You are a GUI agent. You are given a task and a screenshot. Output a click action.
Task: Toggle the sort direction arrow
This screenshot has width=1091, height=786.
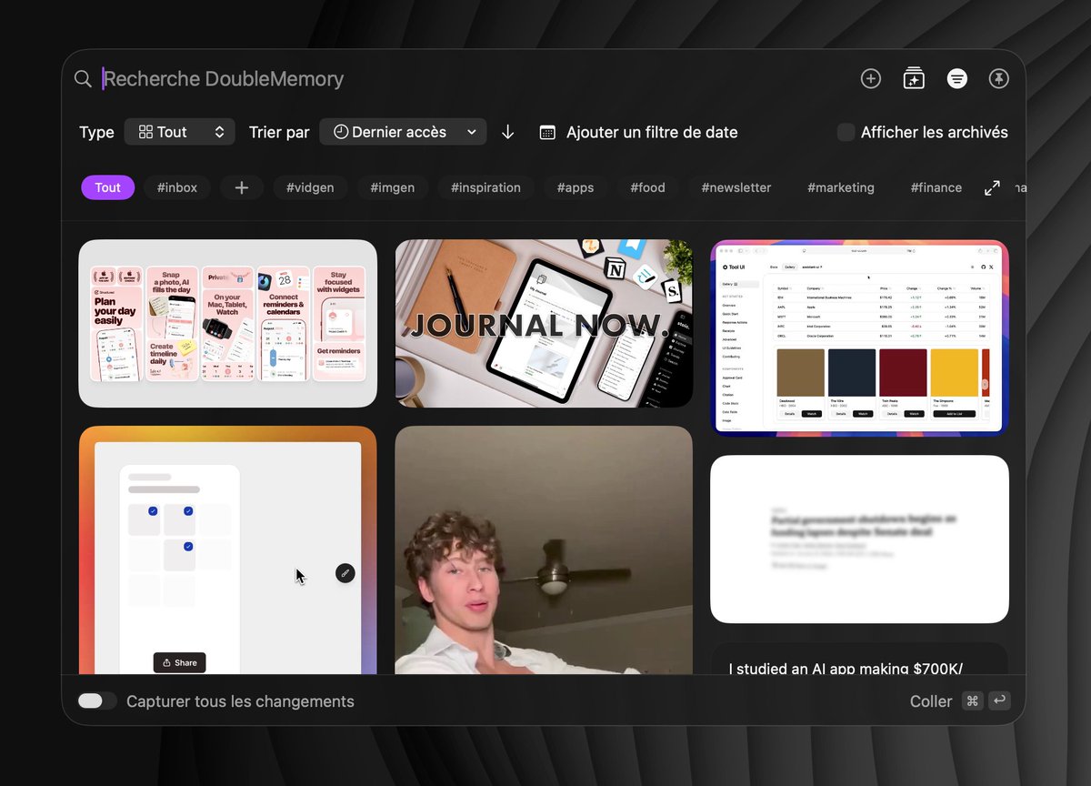pos(508,132)
